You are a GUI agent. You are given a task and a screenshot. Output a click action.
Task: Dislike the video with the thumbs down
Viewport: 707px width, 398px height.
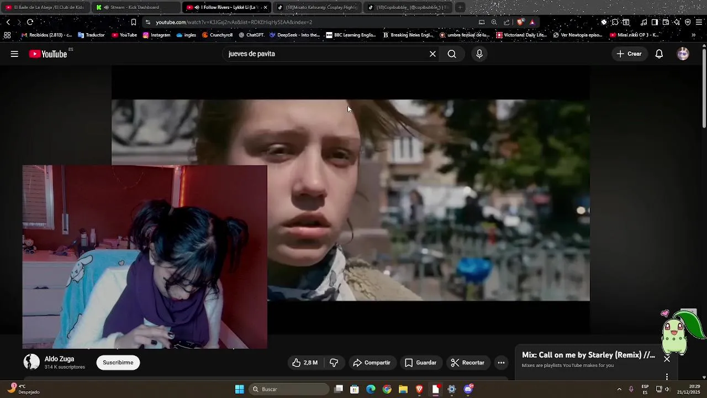(334, 363)
